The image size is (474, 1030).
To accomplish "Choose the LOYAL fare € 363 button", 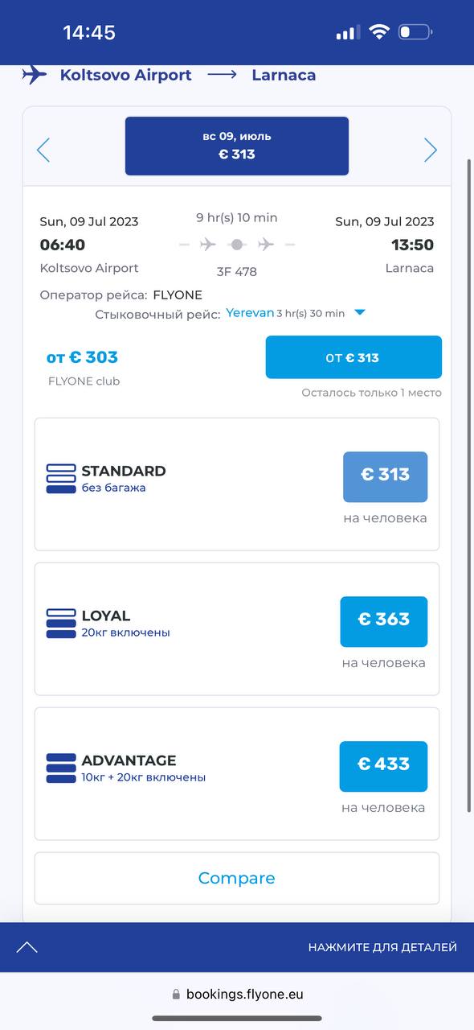I will coord(384,621).
